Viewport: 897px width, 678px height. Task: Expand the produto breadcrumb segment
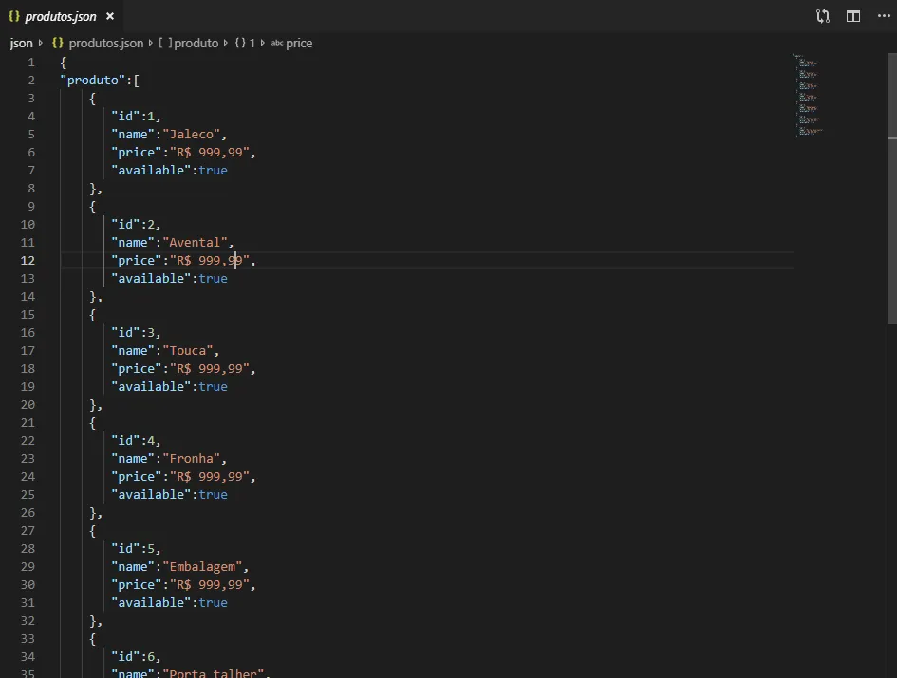point(196,44)
